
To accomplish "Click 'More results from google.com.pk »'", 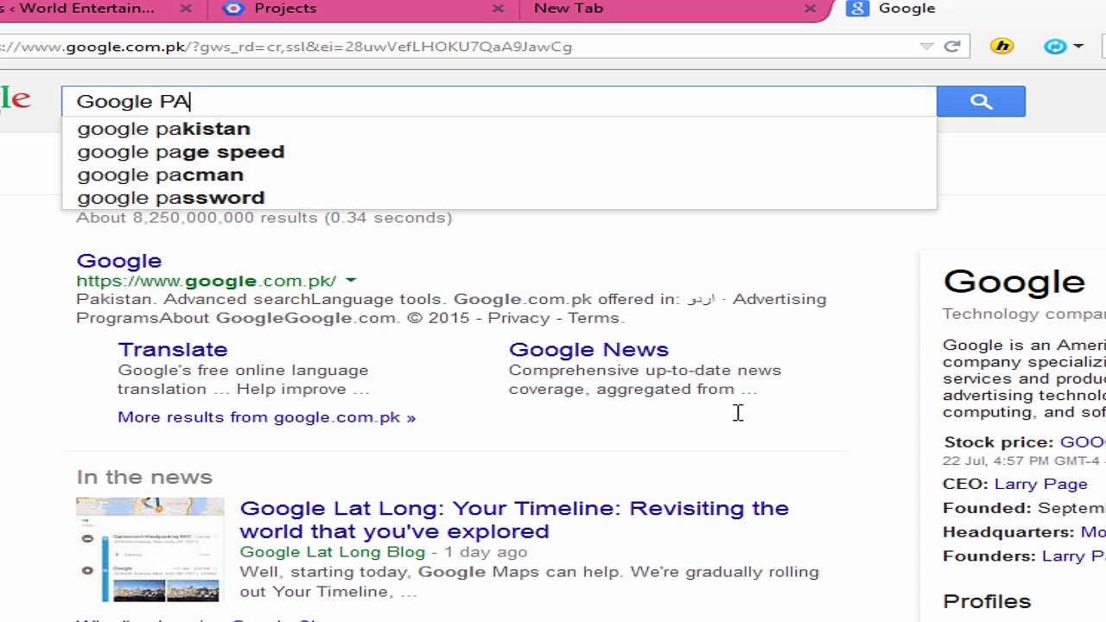I will point(266,417).
